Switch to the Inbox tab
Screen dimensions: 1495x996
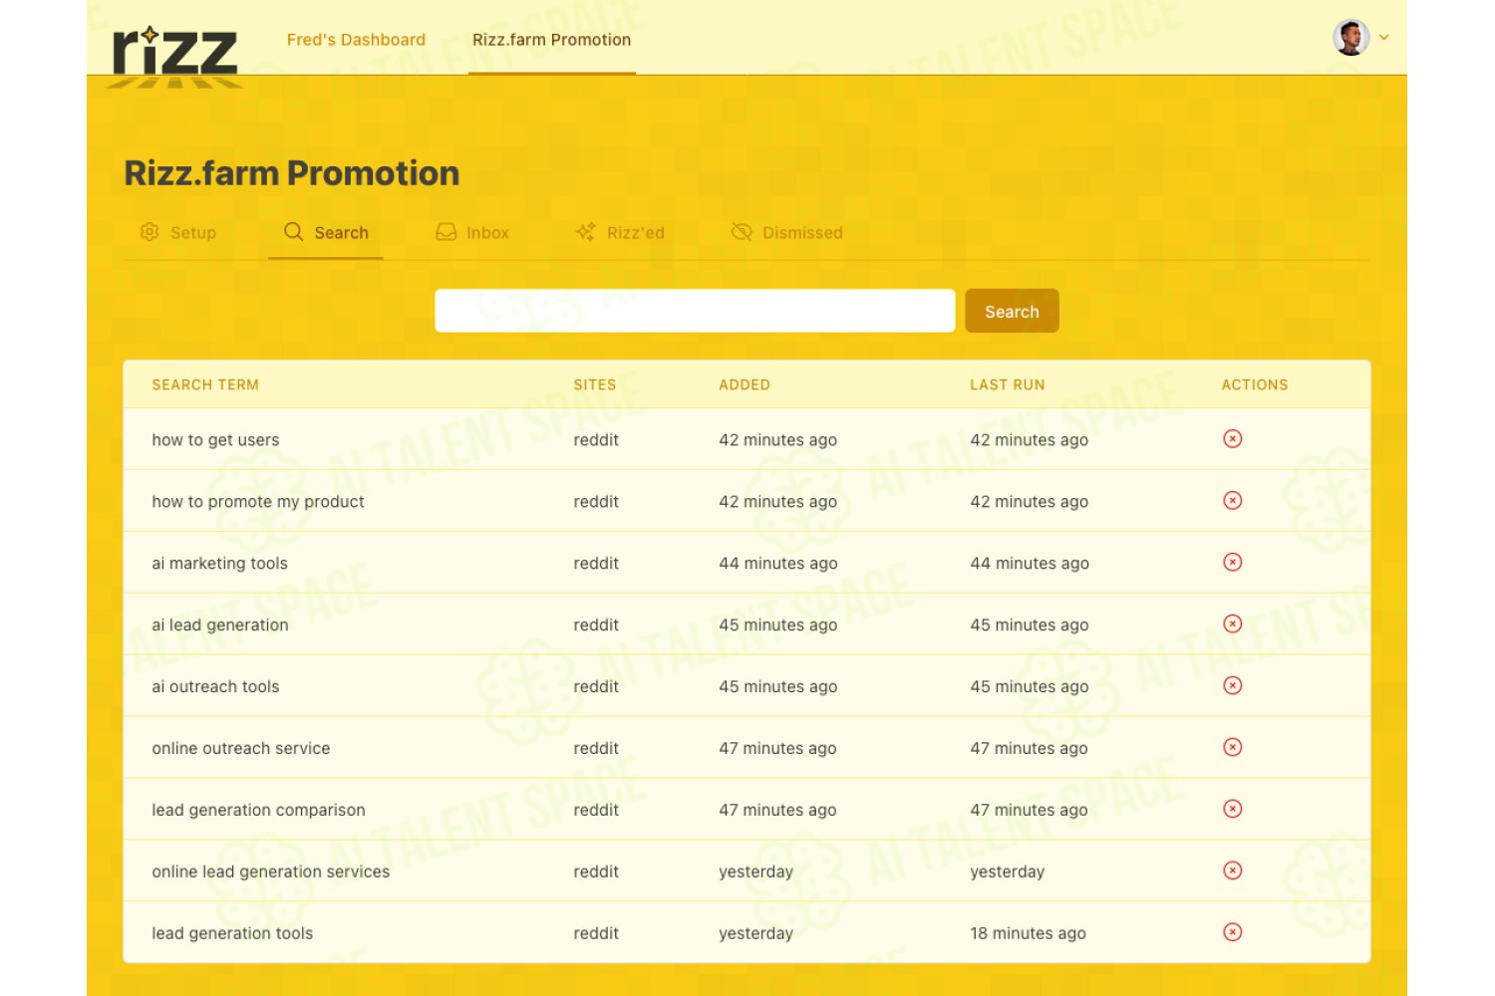(x=472, y=233)
